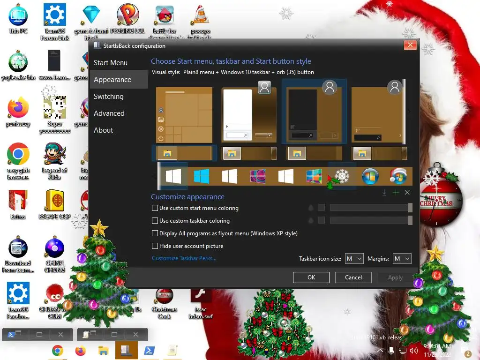
Task: Go to the Advanced section
Action: tap(109, 113)
